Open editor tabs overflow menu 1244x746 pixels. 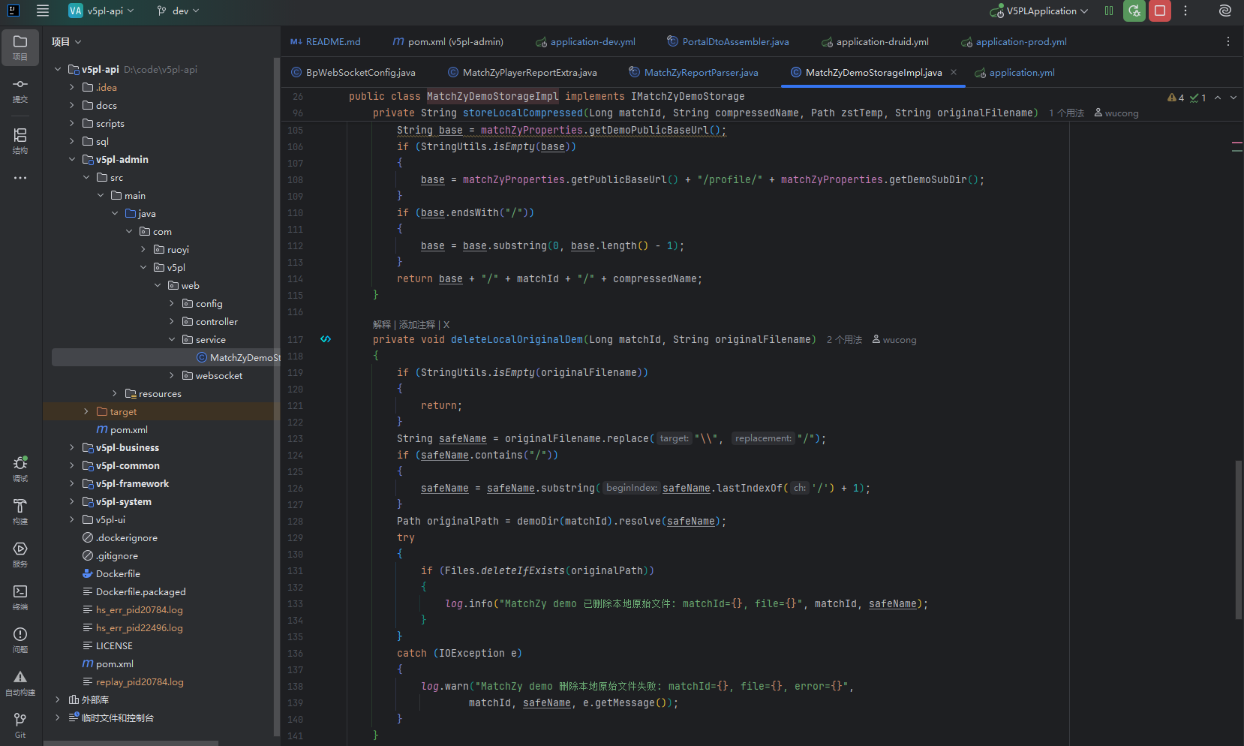[1228, 41]
